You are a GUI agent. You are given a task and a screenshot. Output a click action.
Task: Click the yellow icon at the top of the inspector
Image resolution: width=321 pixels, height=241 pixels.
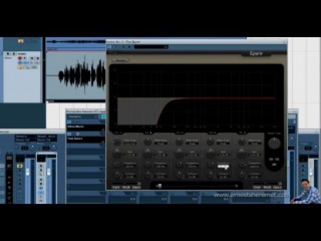coord(21,41)
